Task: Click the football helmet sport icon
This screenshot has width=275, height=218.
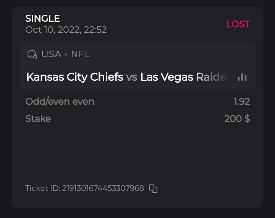Action: tap(32, 54)
